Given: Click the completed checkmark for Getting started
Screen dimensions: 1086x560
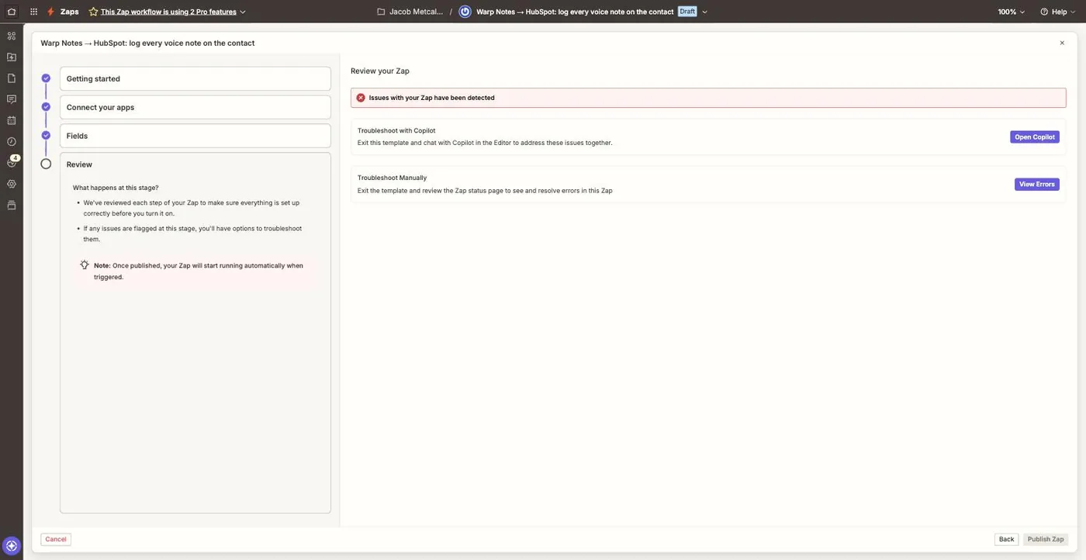Looking at the screenshot, I should tap(46, 78).
